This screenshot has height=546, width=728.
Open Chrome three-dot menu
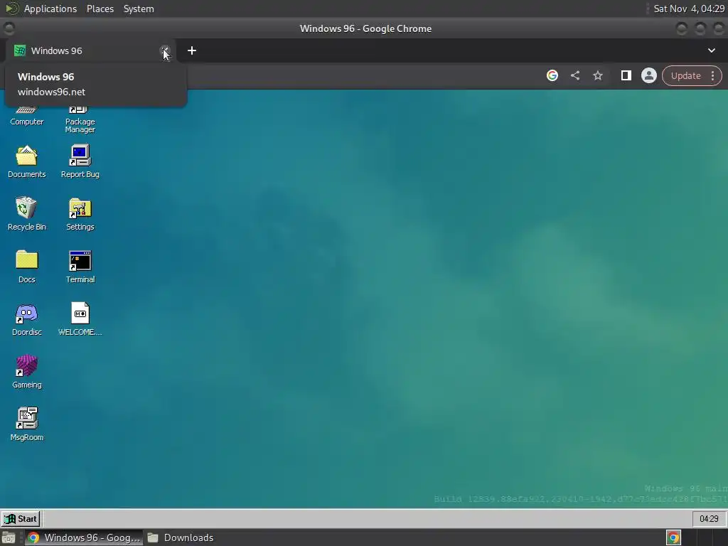[x=712, y=75]
